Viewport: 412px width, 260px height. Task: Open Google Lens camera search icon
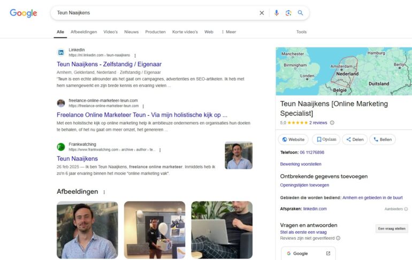[288, 13]
